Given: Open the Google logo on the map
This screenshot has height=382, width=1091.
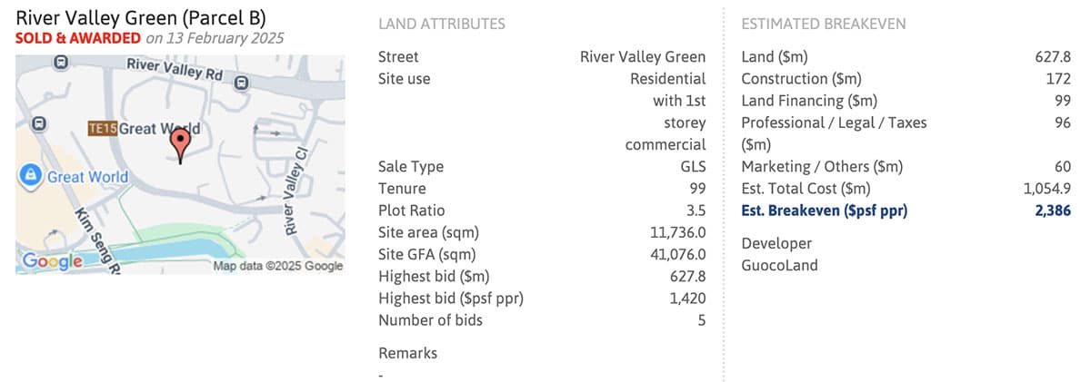Looking at the screenshot, I should click(x=53, y=261).
